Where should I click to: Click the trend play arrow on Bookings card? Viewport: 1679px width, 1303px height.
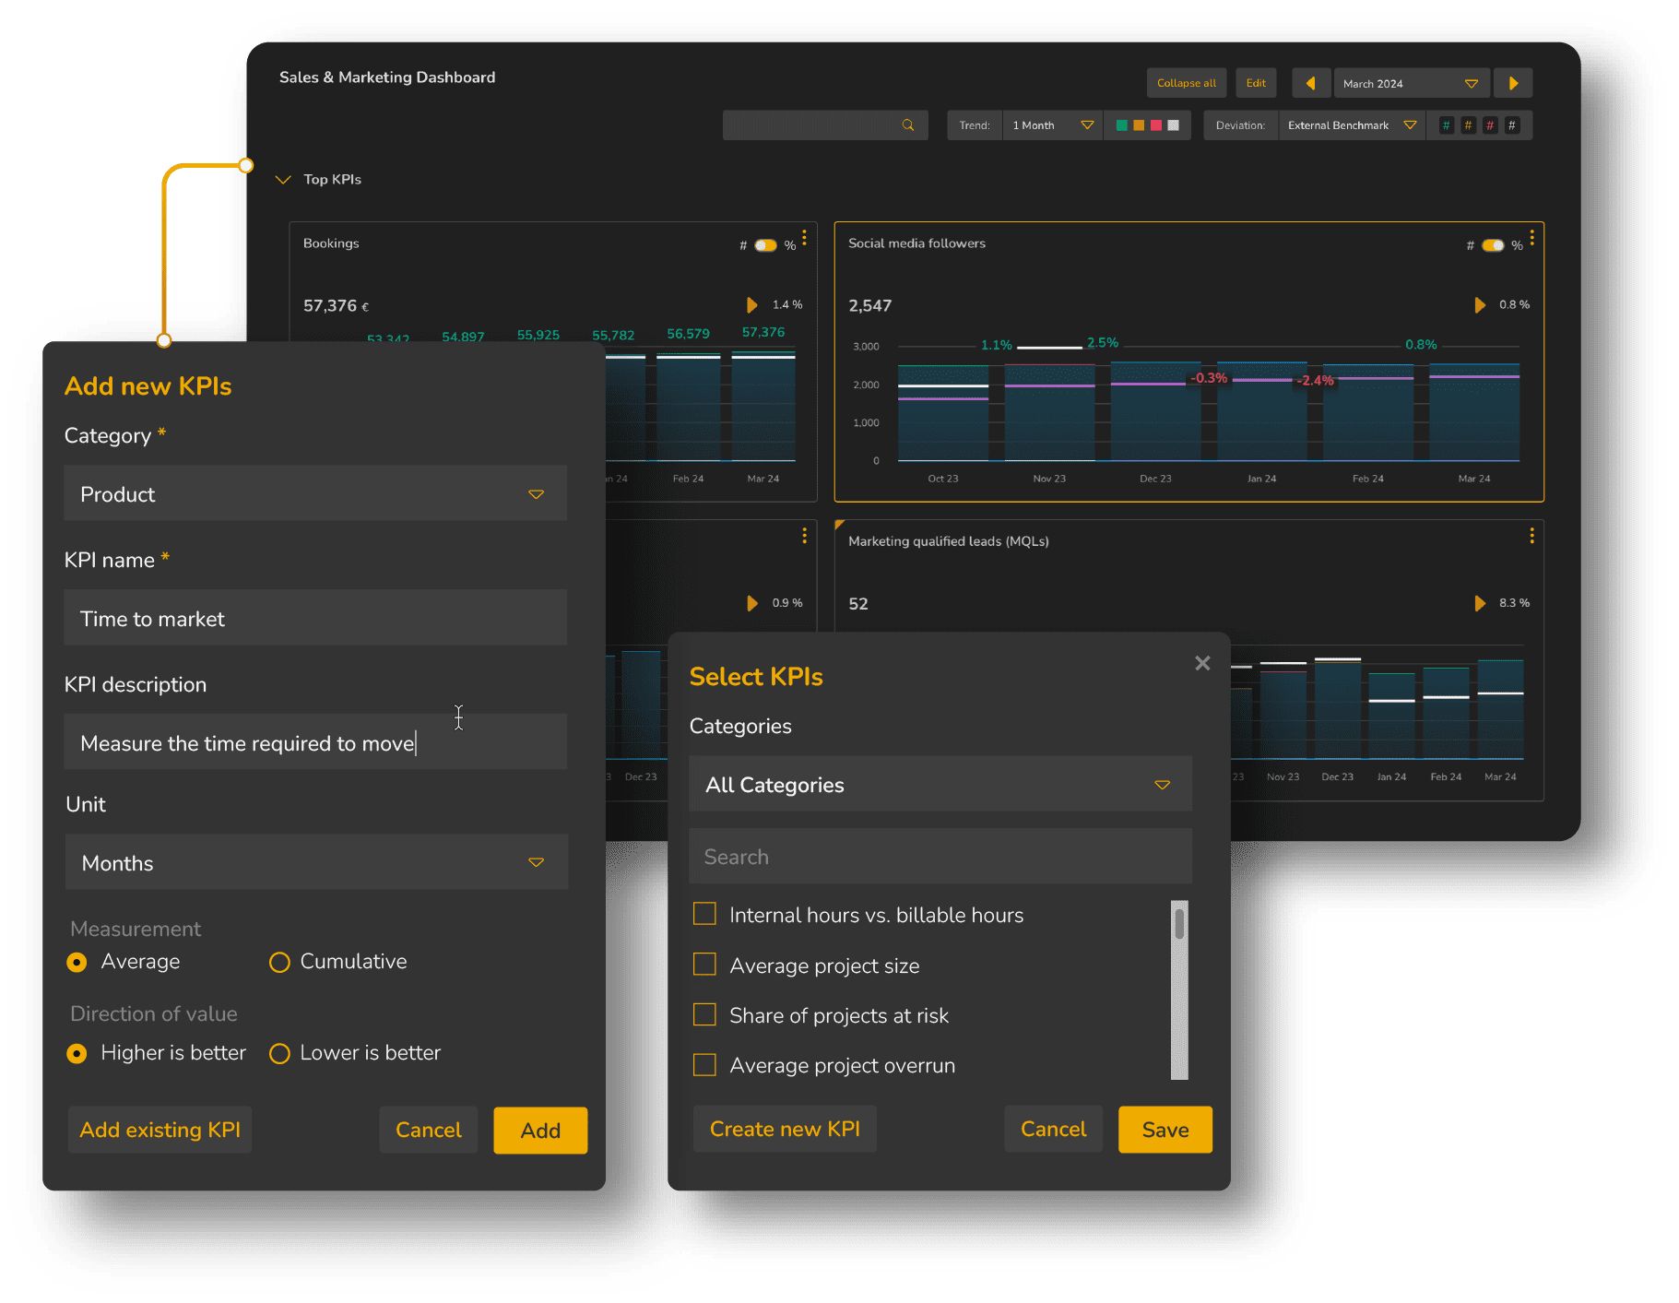coord(751,304)
